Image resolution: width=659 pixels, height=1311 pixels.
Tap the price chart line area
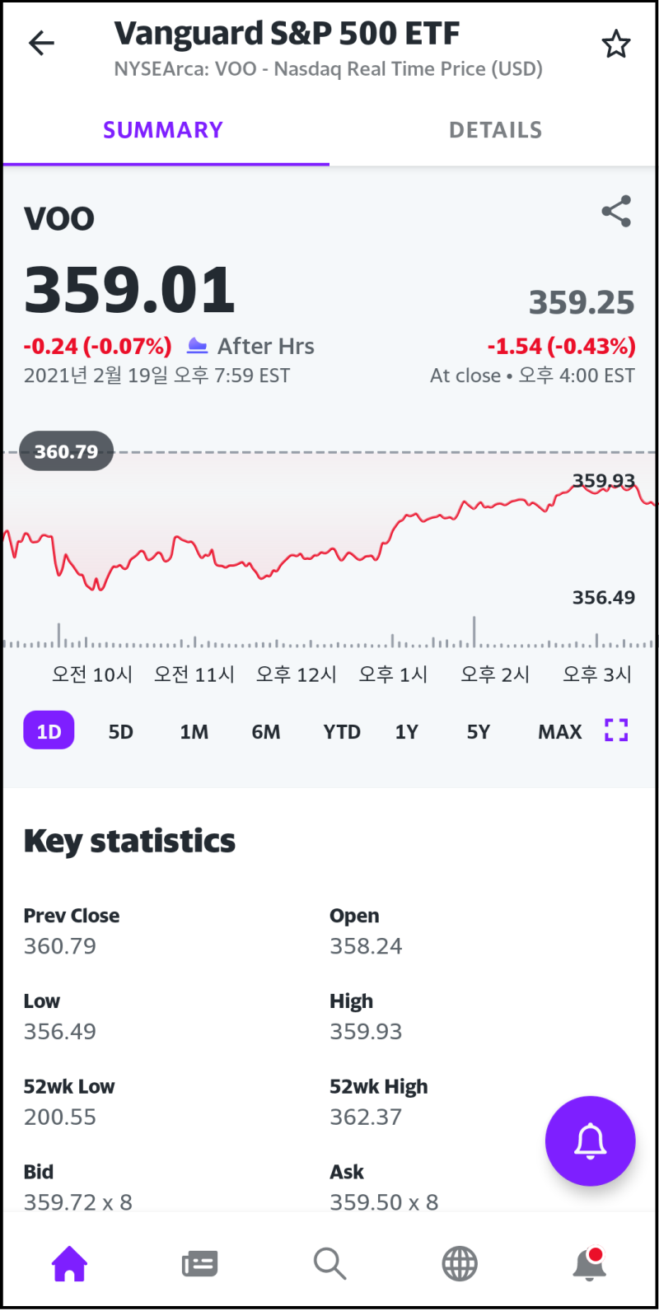click(329, 552)
